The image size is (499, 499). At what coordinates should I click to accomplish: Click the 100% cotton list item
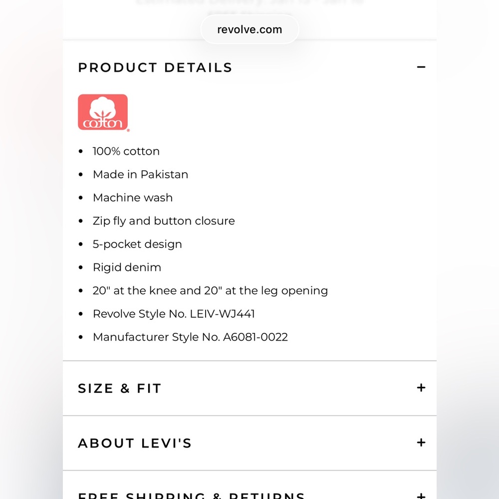coord(126,151)
